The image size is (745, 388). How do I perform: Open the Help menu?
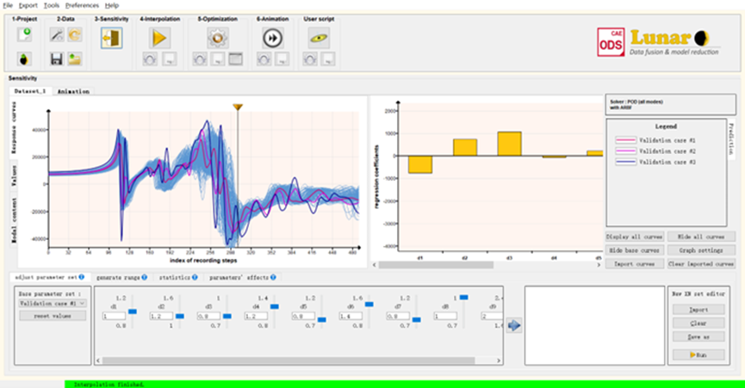(x=112, y=5)
